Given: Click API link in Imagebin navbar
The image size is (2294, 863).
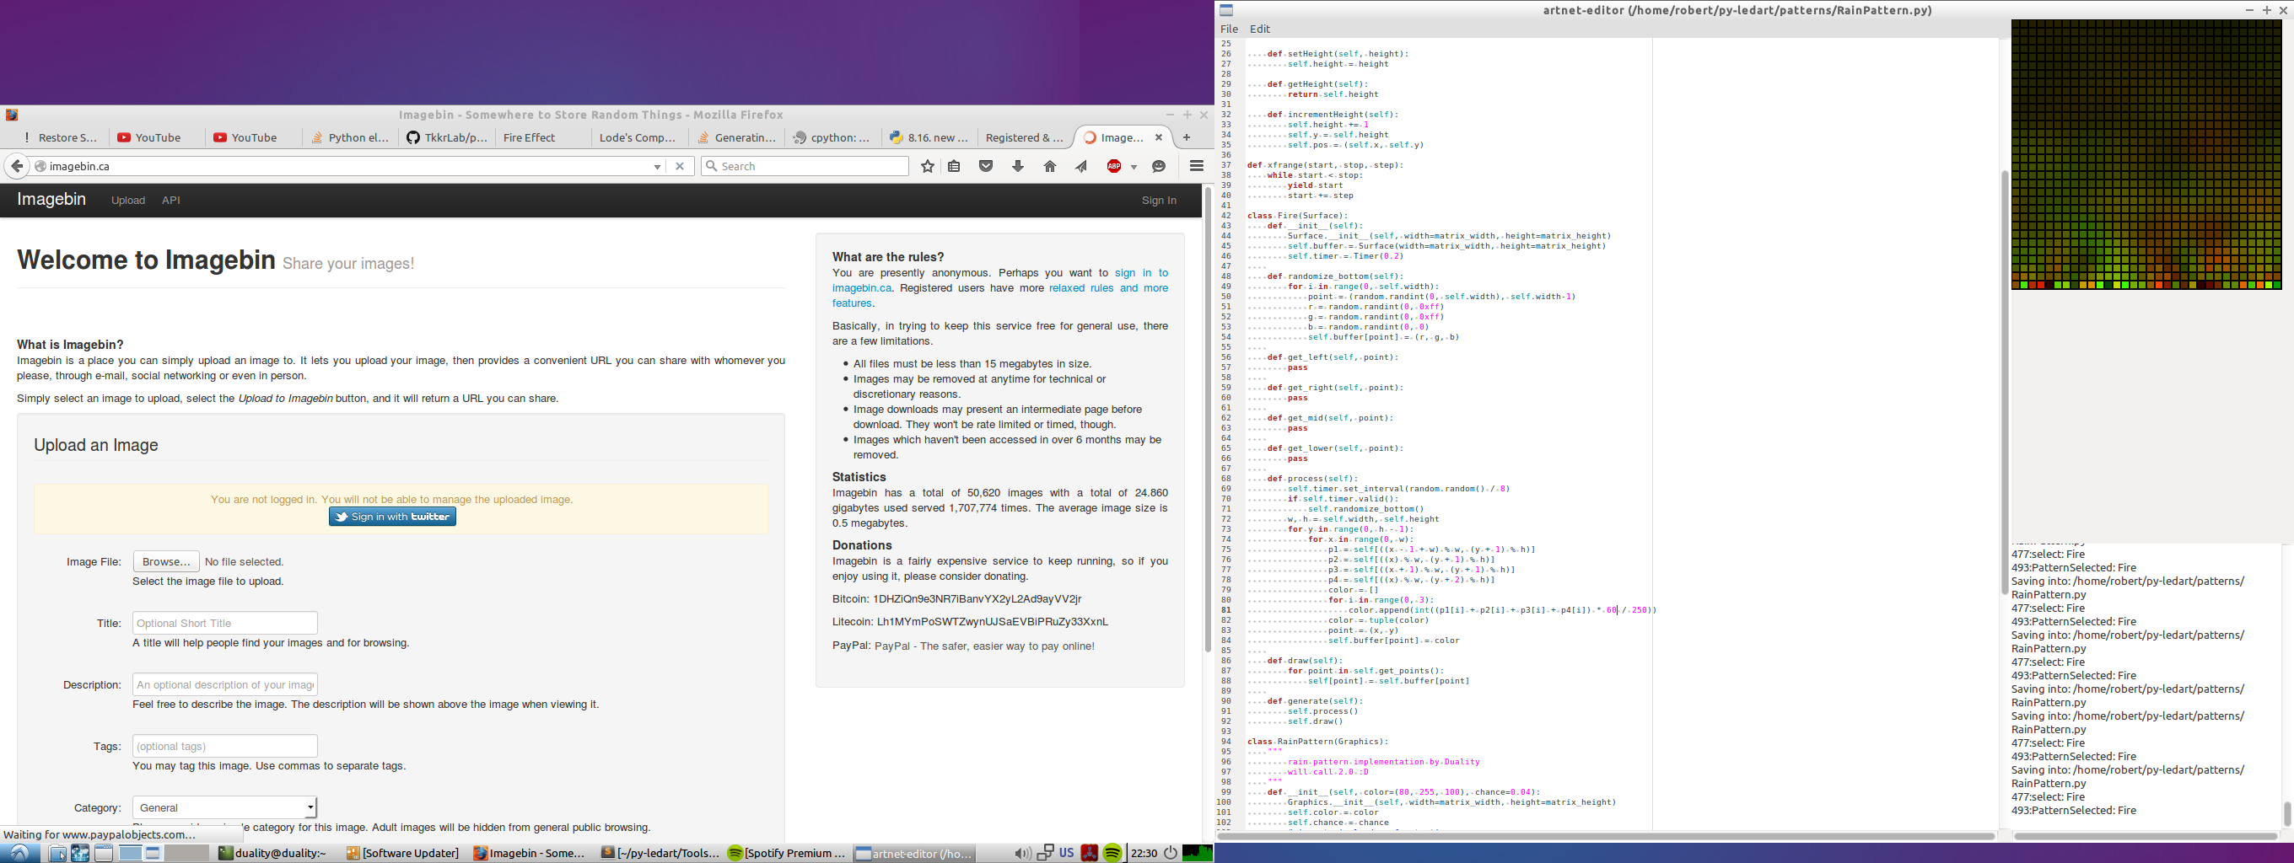Looking at the screenshot, I should [x=171, y=201].
